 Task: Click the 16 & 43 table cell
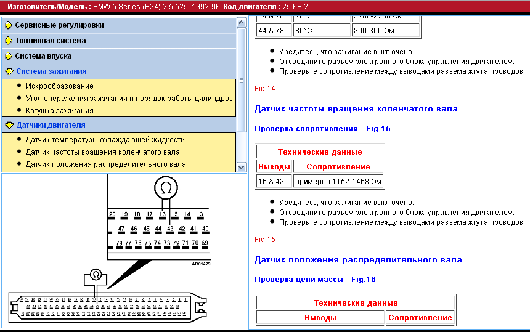[274, 181]
